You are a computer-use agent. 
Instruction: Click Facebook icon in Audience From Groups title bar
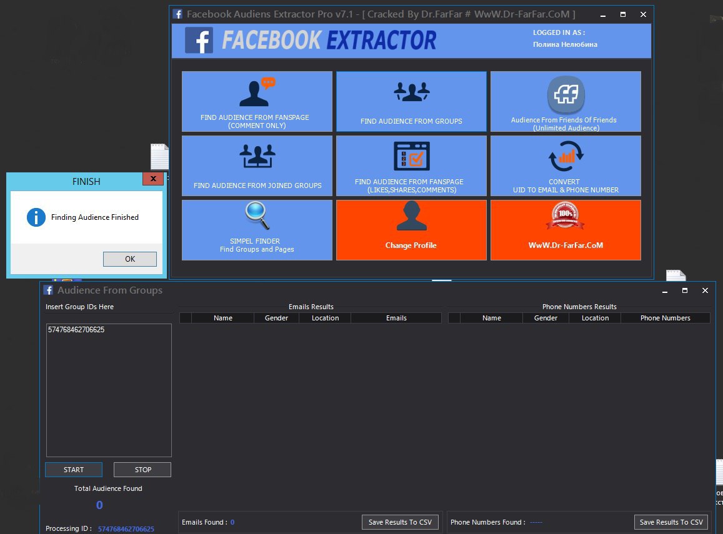48,290
